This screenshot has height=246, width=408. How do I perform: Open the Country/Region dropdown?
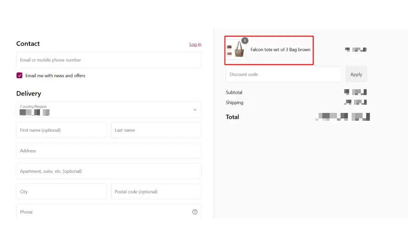click(109, 109)
